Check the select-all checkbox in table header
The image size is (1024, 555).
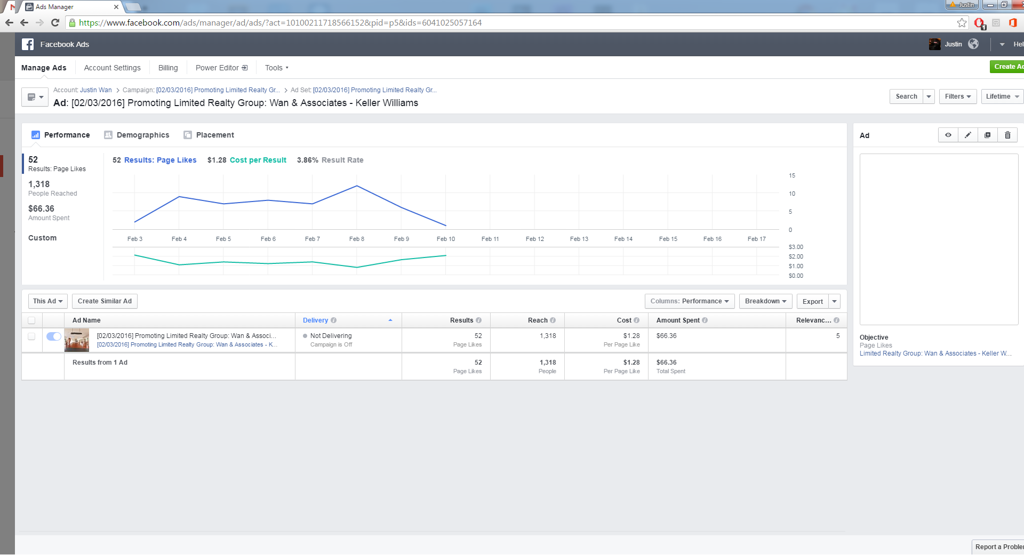(31, 320)
